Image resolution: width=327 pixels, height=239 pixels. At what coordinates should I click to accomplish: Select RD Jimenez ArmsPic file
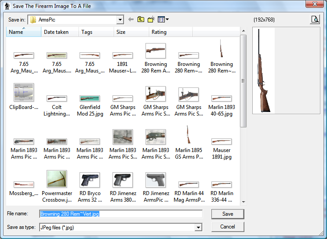[156, 187]
